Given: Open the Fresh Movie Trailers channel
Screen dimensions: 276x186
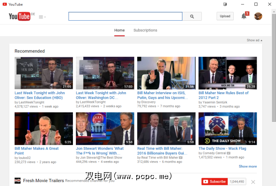Looking at the screenshot, I should (44, 180).
